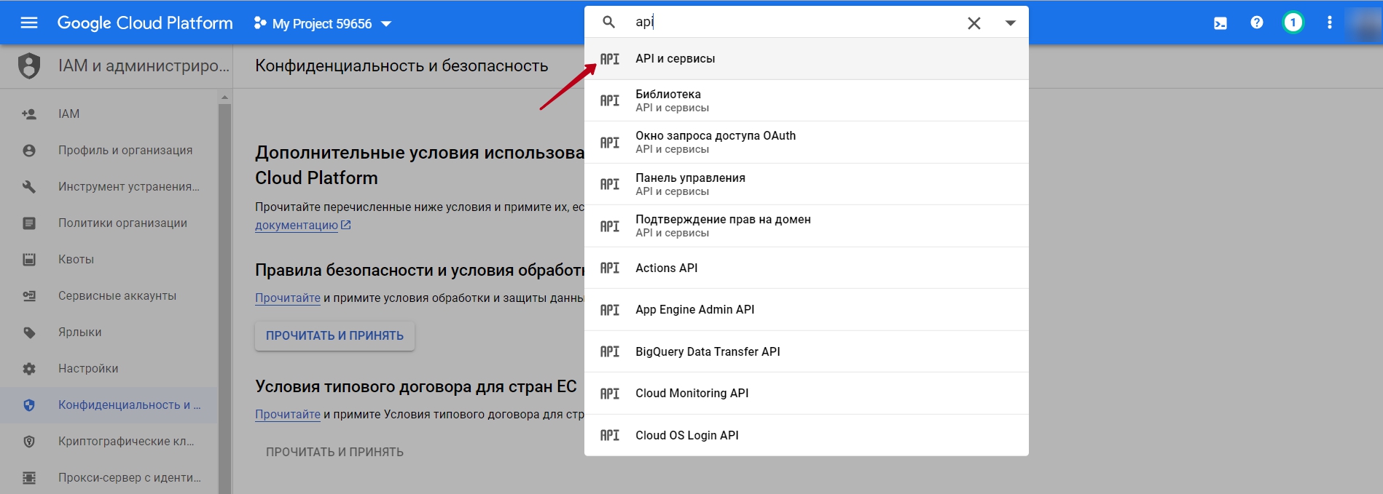This screenshot has height=494, width=1383.
Task: Click the search magnifier icon
Action: [x=608, y=23]
